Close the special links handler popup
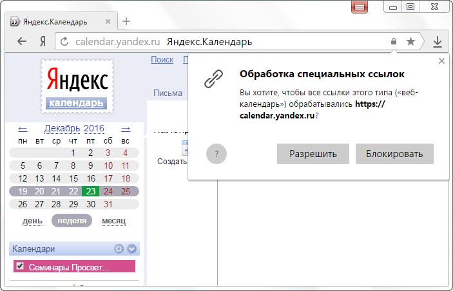Viewport: 453px width, 291px height. (x=441, y=61)
